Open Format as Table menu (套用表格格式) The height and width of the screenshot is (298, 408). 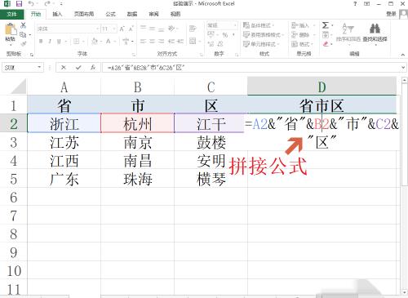point(264,35)
